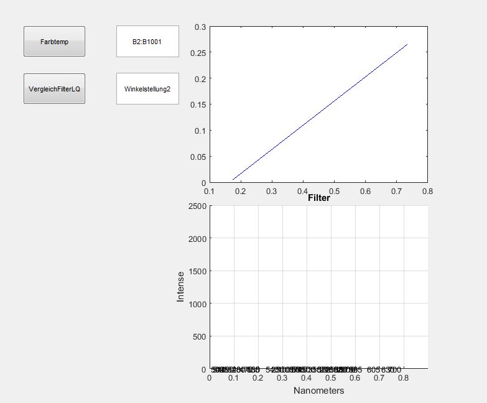Select the 0.8 tick on upper plot x-axis

click(x=427, y=192)
